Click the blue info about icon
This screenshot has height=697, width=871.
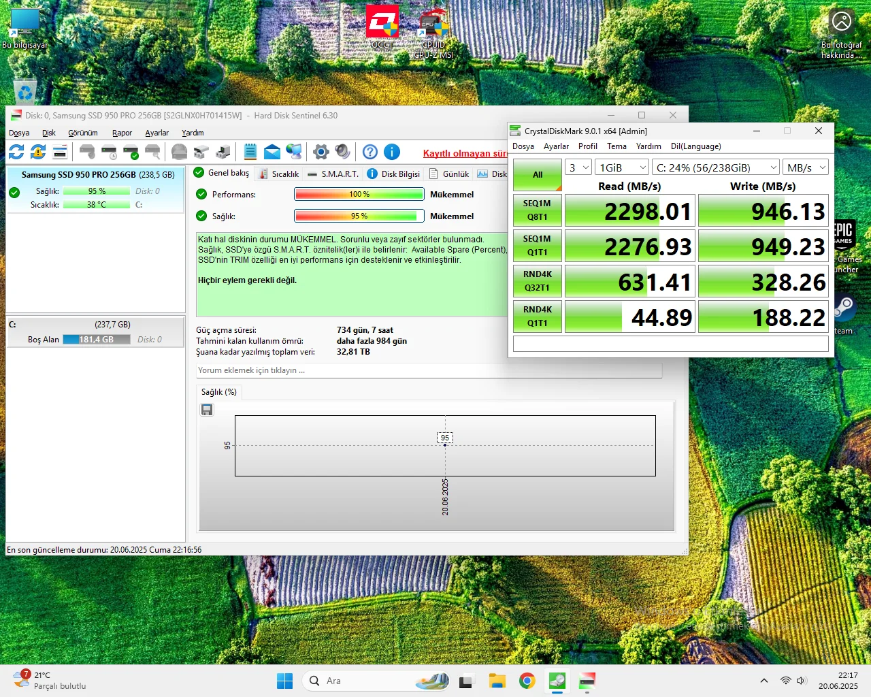tap(391, 152)
